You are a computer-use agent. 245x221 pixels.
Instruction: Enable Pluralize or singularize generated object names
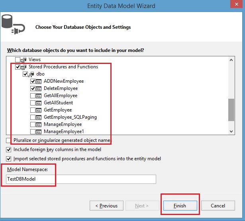(8, 140)
